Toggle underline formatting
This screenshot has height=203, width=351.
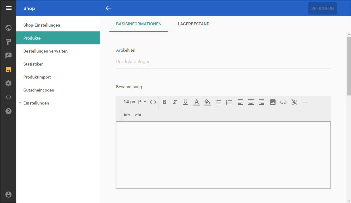(x=185, y=102)
